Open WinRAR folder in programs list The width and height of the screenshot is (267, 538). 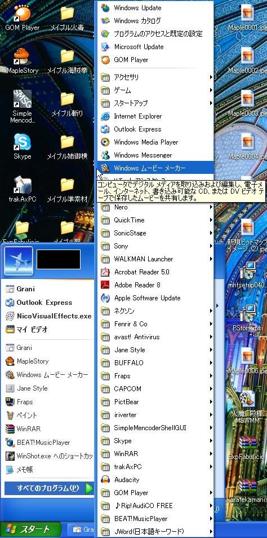[x=155, y=453]
